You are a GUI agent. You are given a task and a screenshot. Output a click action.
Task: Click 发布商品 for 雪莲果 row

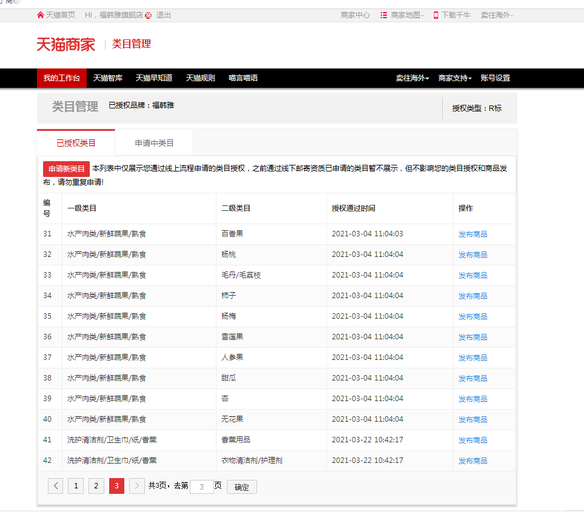click(x=472, y=337)
